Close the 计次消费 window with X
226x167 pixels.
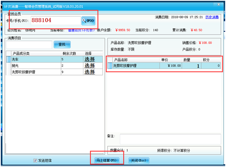pos(218,4)
